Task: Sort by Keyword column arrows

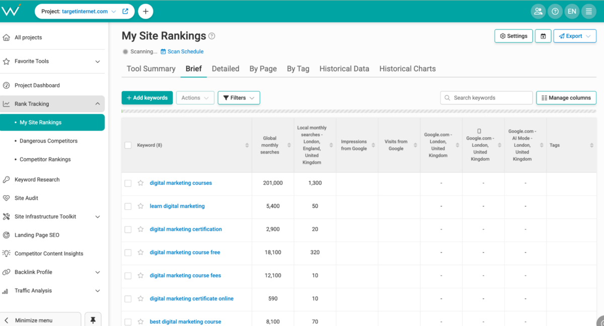Action: (247, 145)
